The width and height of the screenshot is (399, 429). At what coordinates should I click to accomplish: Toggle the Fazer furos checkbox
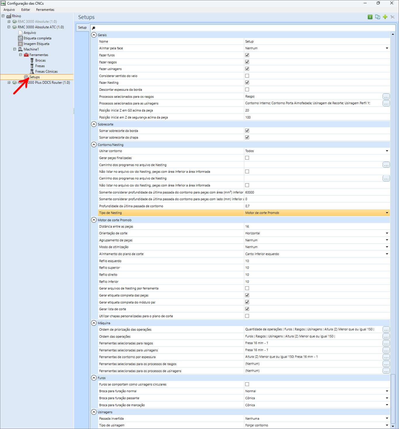247,55
